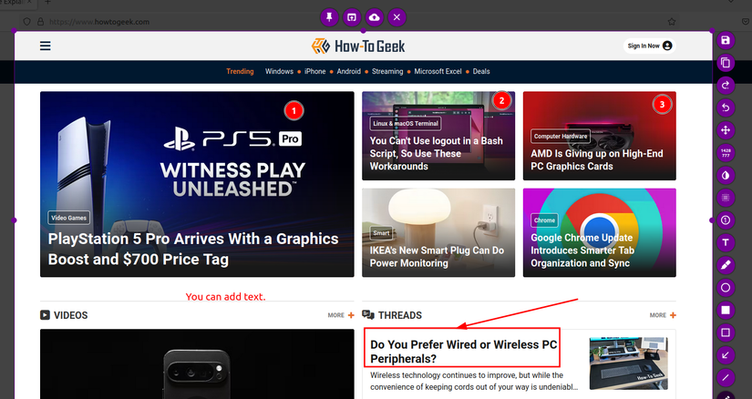The width and height of the screenshot is (752, 399).
Task: Click the site security padlock icon
Action: pyautogui.click(x=40, y=22)
